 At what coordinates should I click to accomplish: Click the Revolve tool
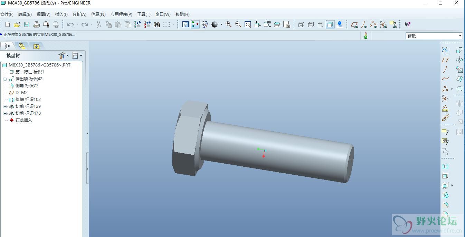coord(459,60)
